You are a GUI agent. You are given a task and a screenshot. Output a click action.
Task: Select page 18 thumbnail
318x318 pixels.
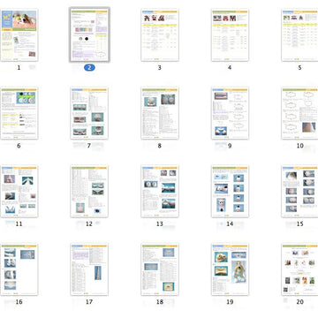[160, 269]
